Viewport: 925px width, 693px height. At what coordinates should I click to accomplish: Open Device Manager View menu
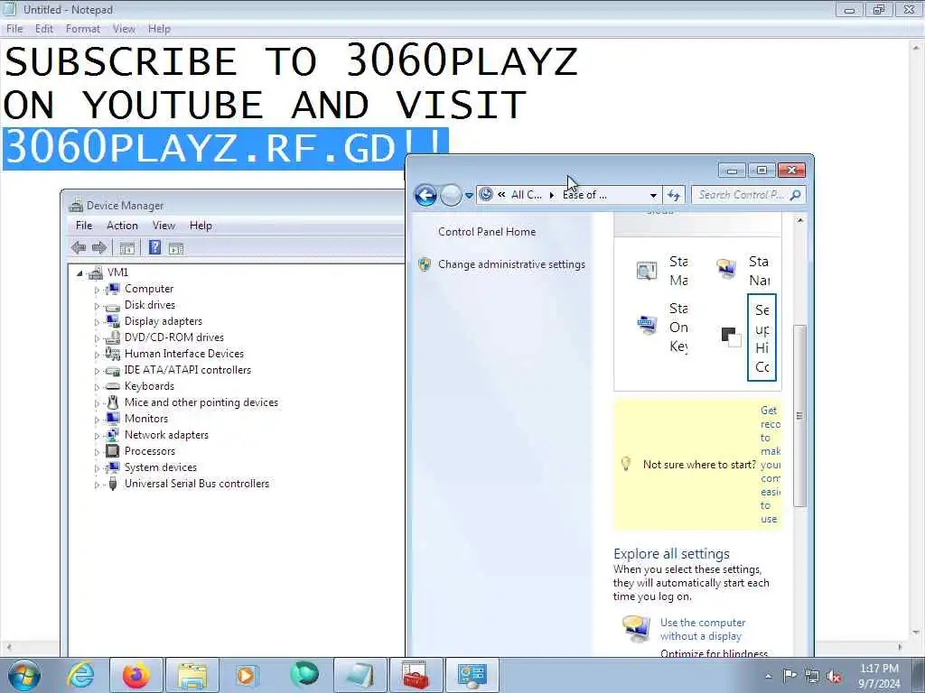(164, 226)
